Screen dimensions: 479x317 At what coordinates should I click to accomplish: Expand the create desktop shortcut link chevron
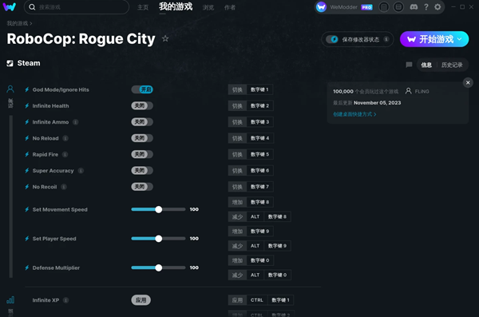[375, 114]
